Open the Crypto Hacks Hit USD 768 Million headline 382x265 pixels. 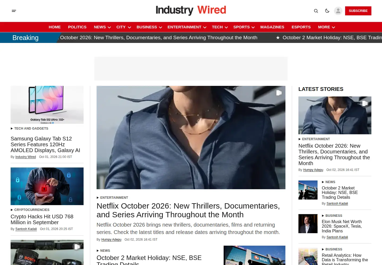point(42,219)
